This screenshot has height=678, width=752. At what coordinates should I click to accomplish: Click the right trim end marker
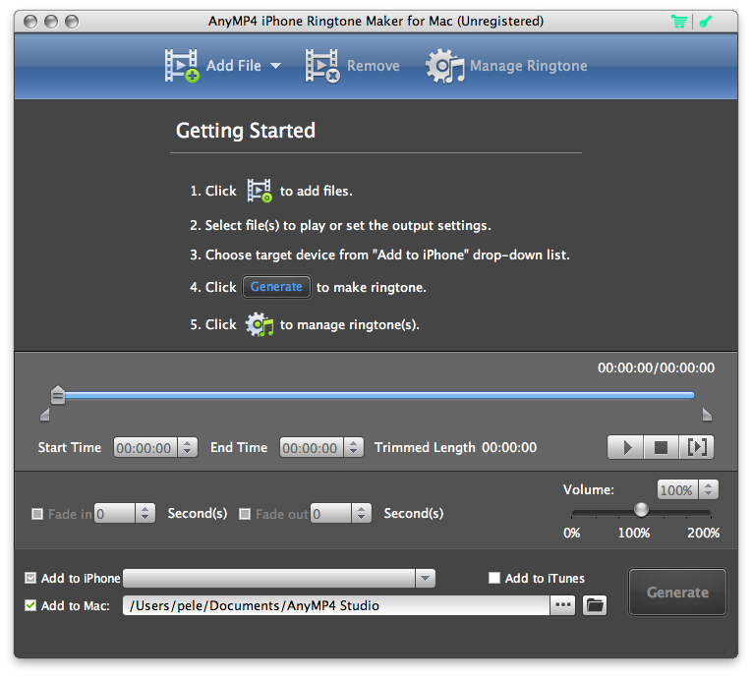tap(707, 415)
